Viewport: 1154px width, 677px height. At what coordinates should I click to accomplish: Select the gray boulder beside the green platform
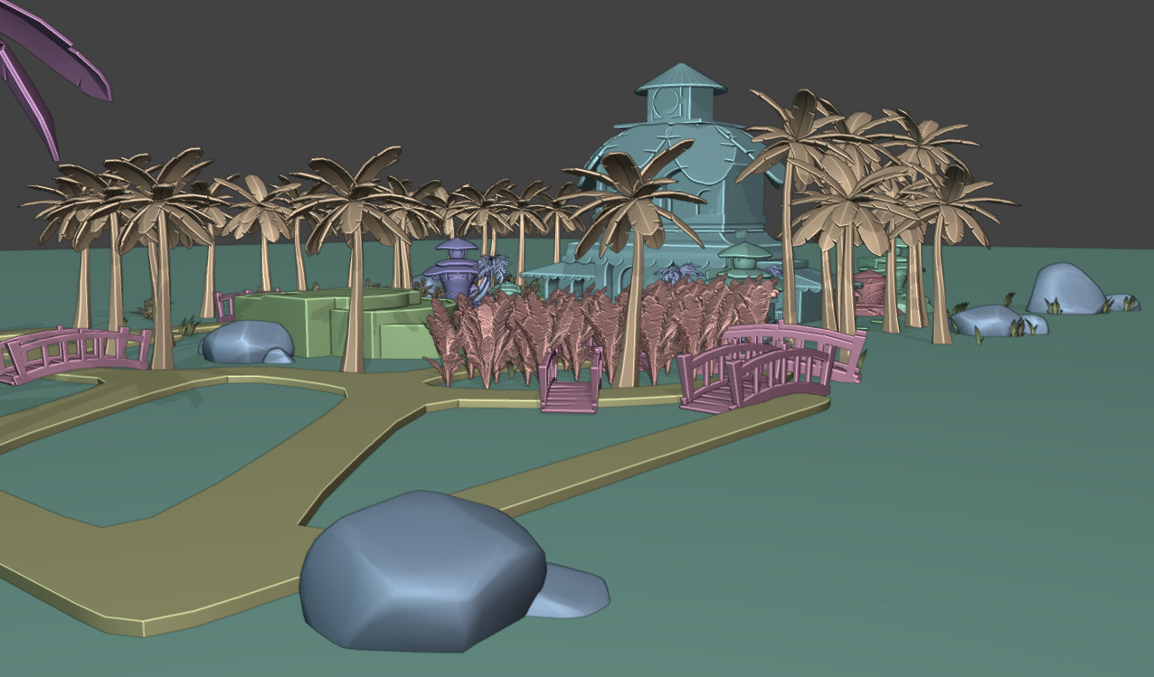247,342
